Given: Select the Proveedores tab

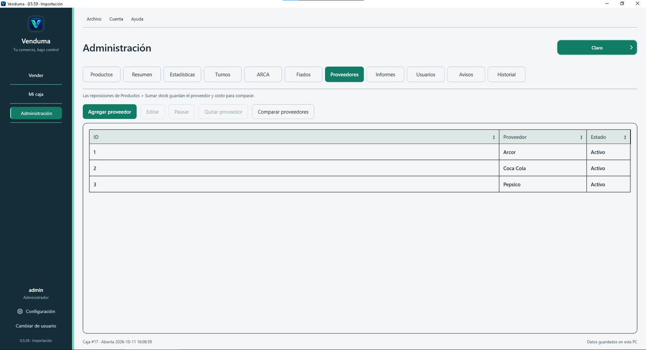Looking at the screenshot, I should [x=344, y=74].
